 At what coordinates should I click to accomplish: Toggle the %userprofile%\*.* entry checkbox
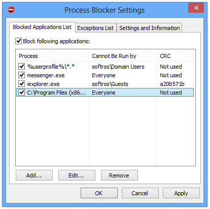(x=21, y=67)
